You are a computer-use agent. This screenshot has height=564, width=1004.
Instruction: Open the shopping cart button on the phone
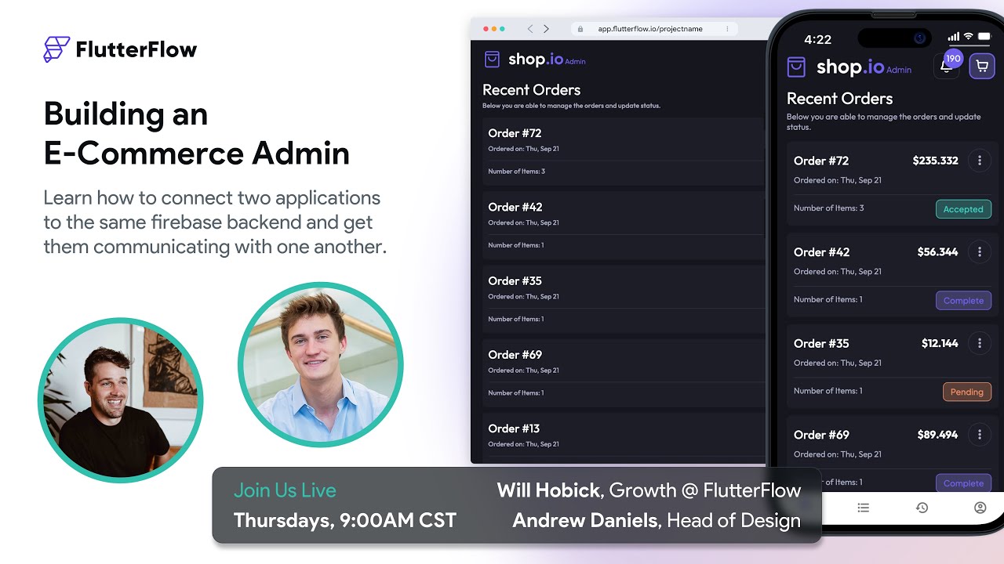point(982,67)
